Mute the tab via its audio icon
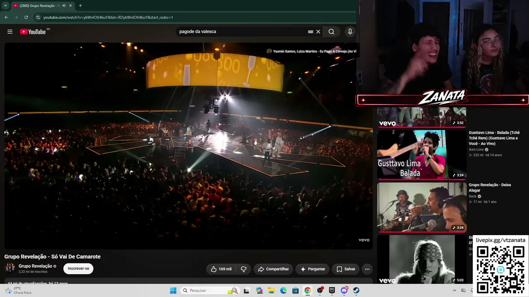 [x=64, y=5]
